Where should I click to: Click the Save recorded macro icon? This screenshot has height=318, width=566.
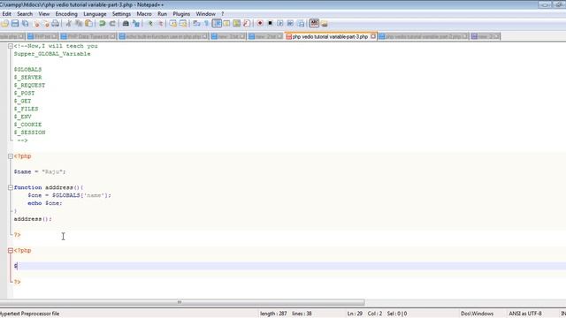pyautogui.click(x=301, y=24)
